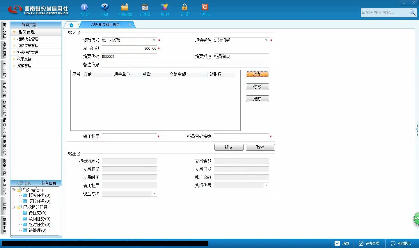Switch to the 任务信息 tab
419x250 pixels.
[x=49, y=183]
